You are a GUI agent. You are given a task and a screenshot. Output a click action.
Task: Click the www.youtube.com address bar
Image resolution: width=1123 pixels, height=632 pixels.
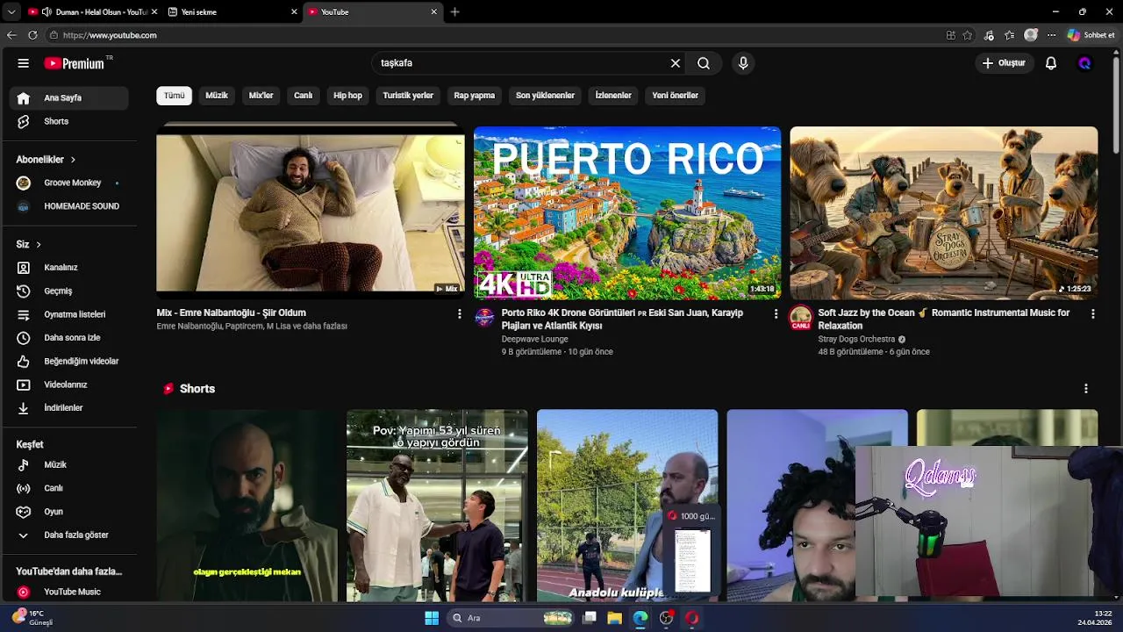[491, 35]
